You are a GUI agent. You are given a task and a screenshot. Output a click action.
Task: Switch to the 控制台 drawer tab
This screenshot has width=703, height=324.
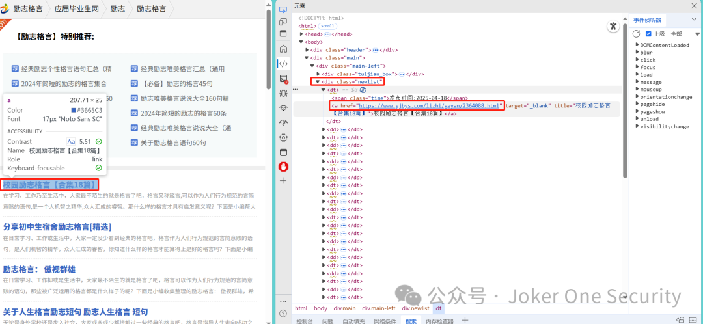(306, 321)
